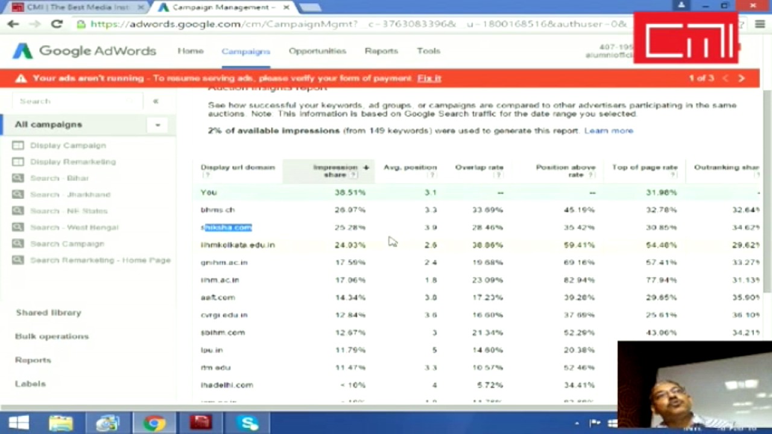Click the Fix it link
772x434 pixels.
pos(429,78)
